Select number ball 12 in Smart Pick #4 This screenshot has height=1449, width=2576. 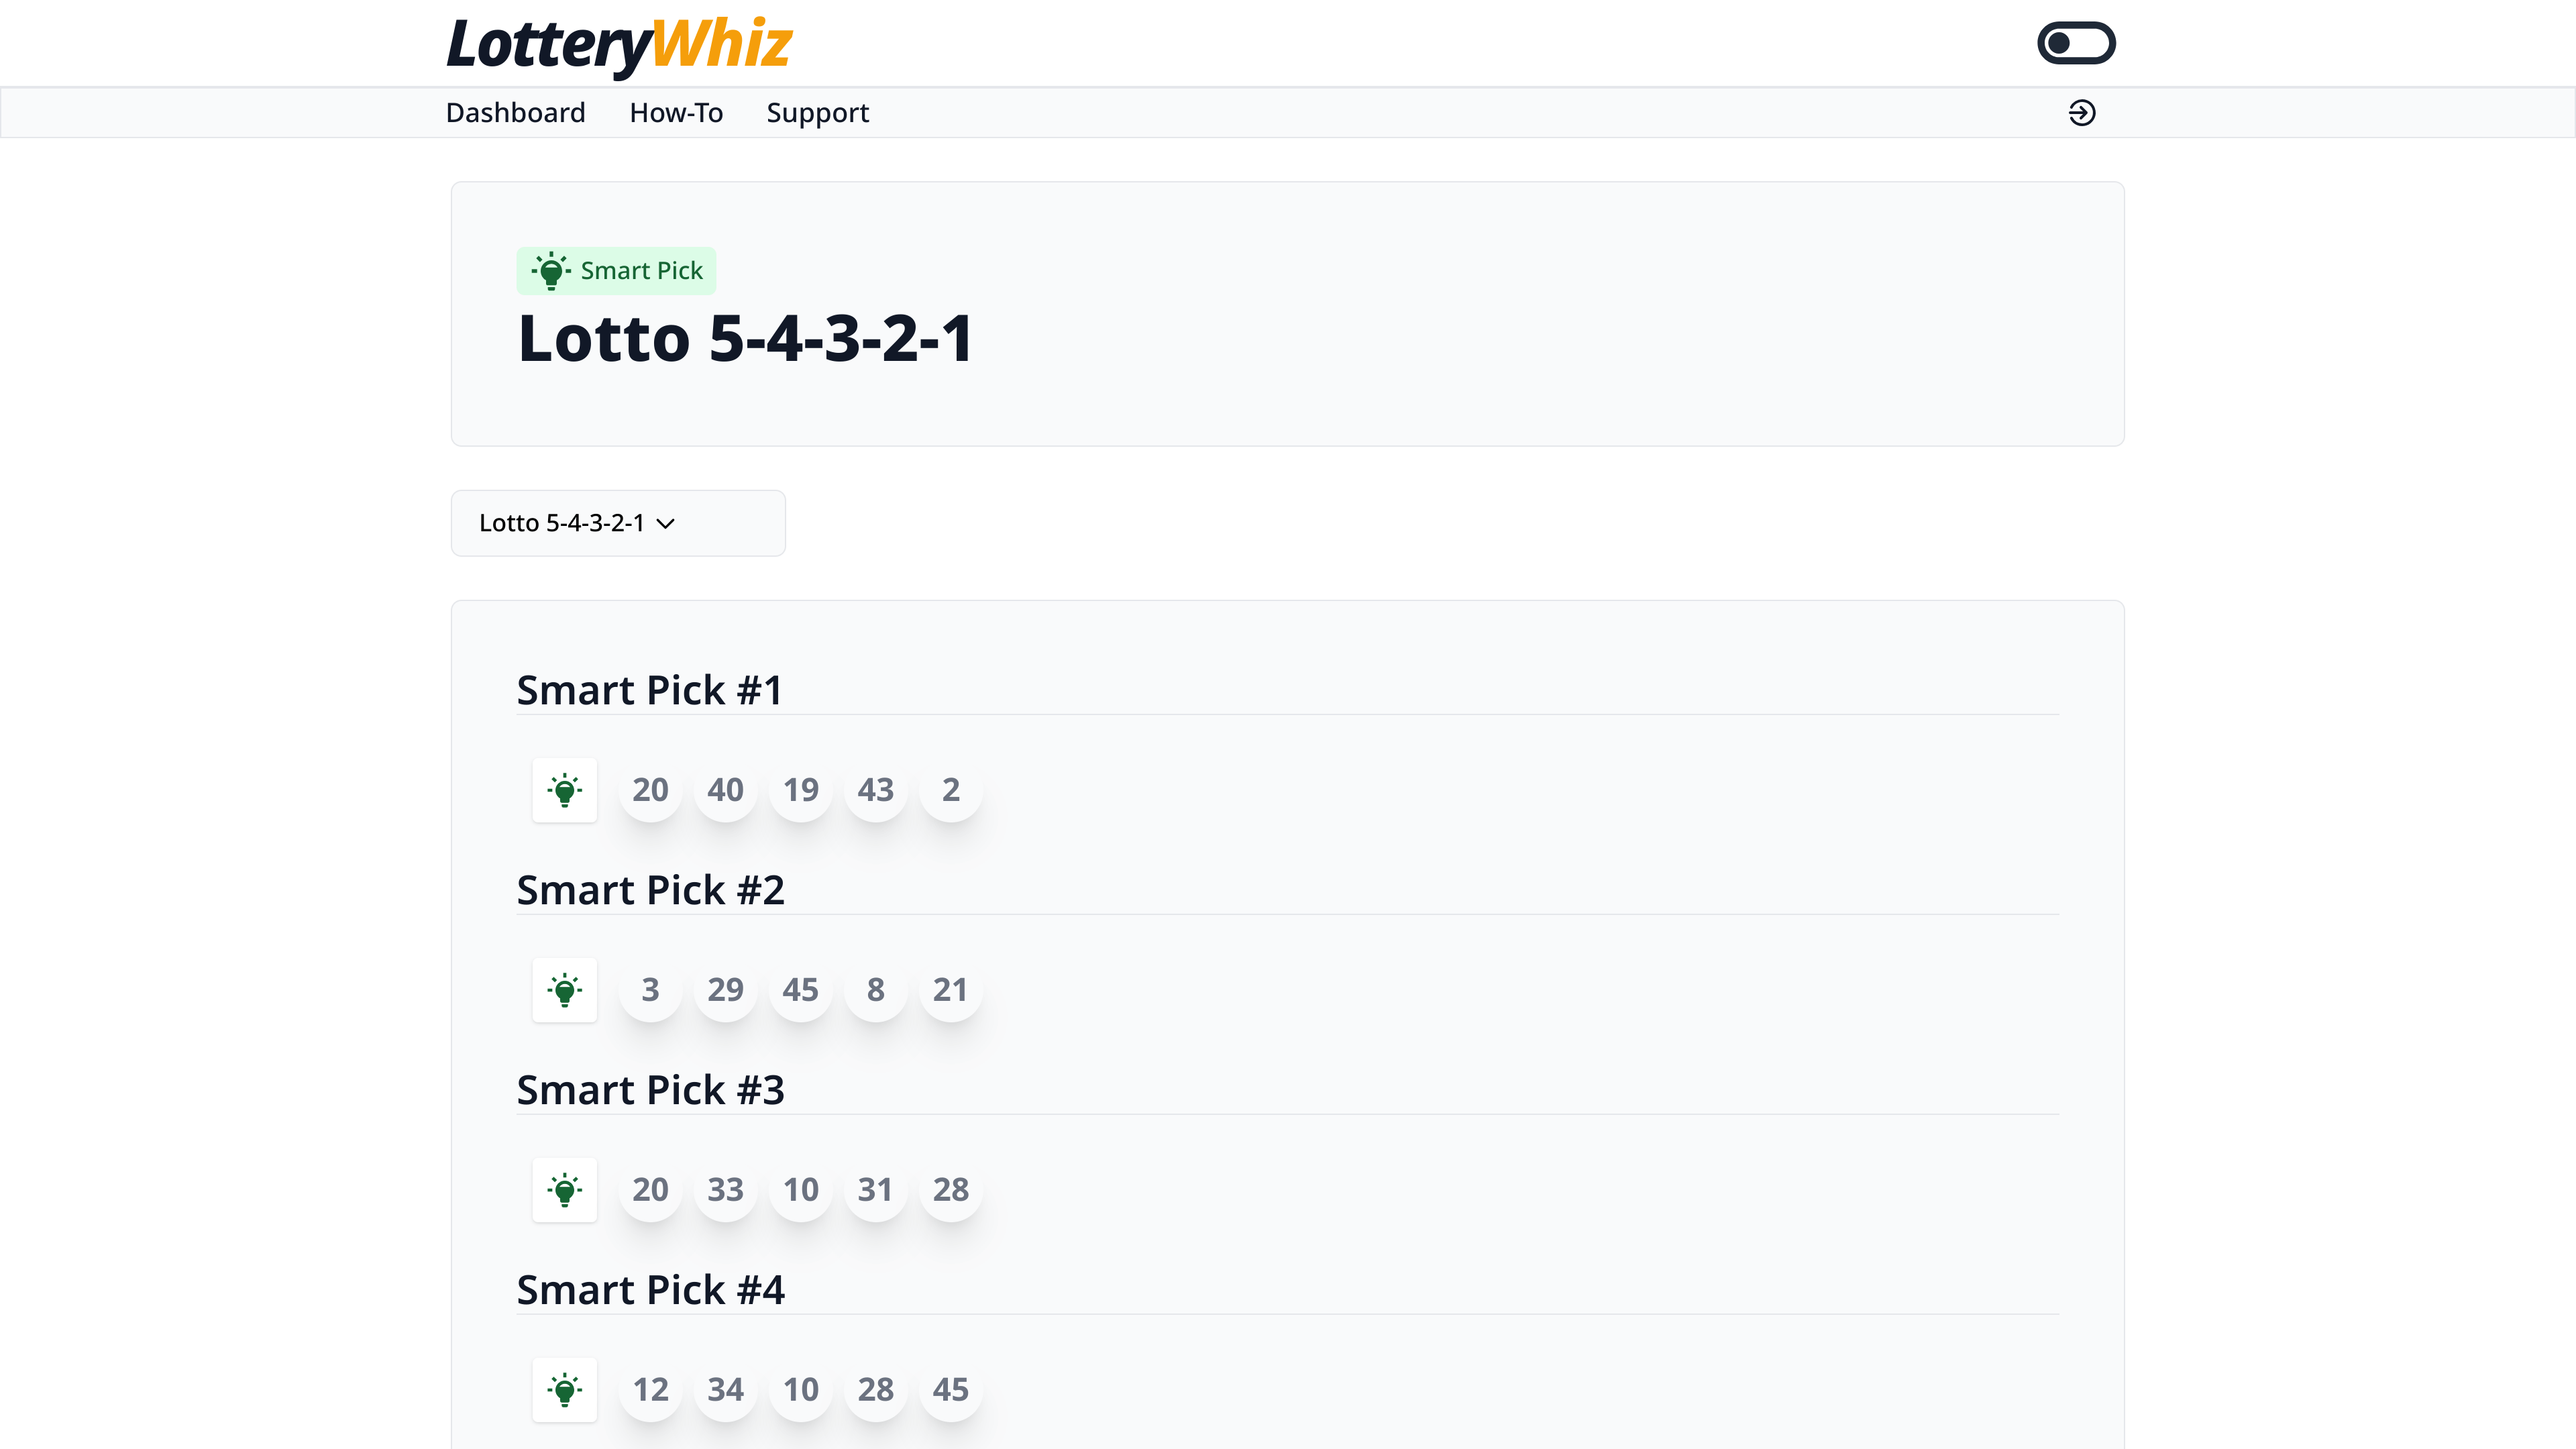click(650, 1390)
